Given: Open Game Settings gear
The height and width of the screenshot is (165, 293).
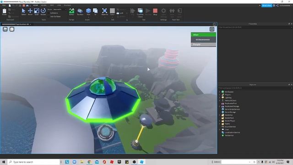Looking at the screenshot, I should (x=163, y=13).
